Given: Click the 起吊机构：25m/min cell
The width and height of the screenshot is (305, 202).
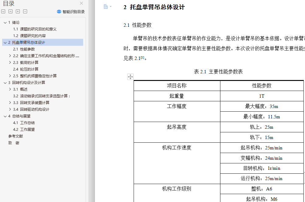Looking at the screenshot, I should coord(262,148).
